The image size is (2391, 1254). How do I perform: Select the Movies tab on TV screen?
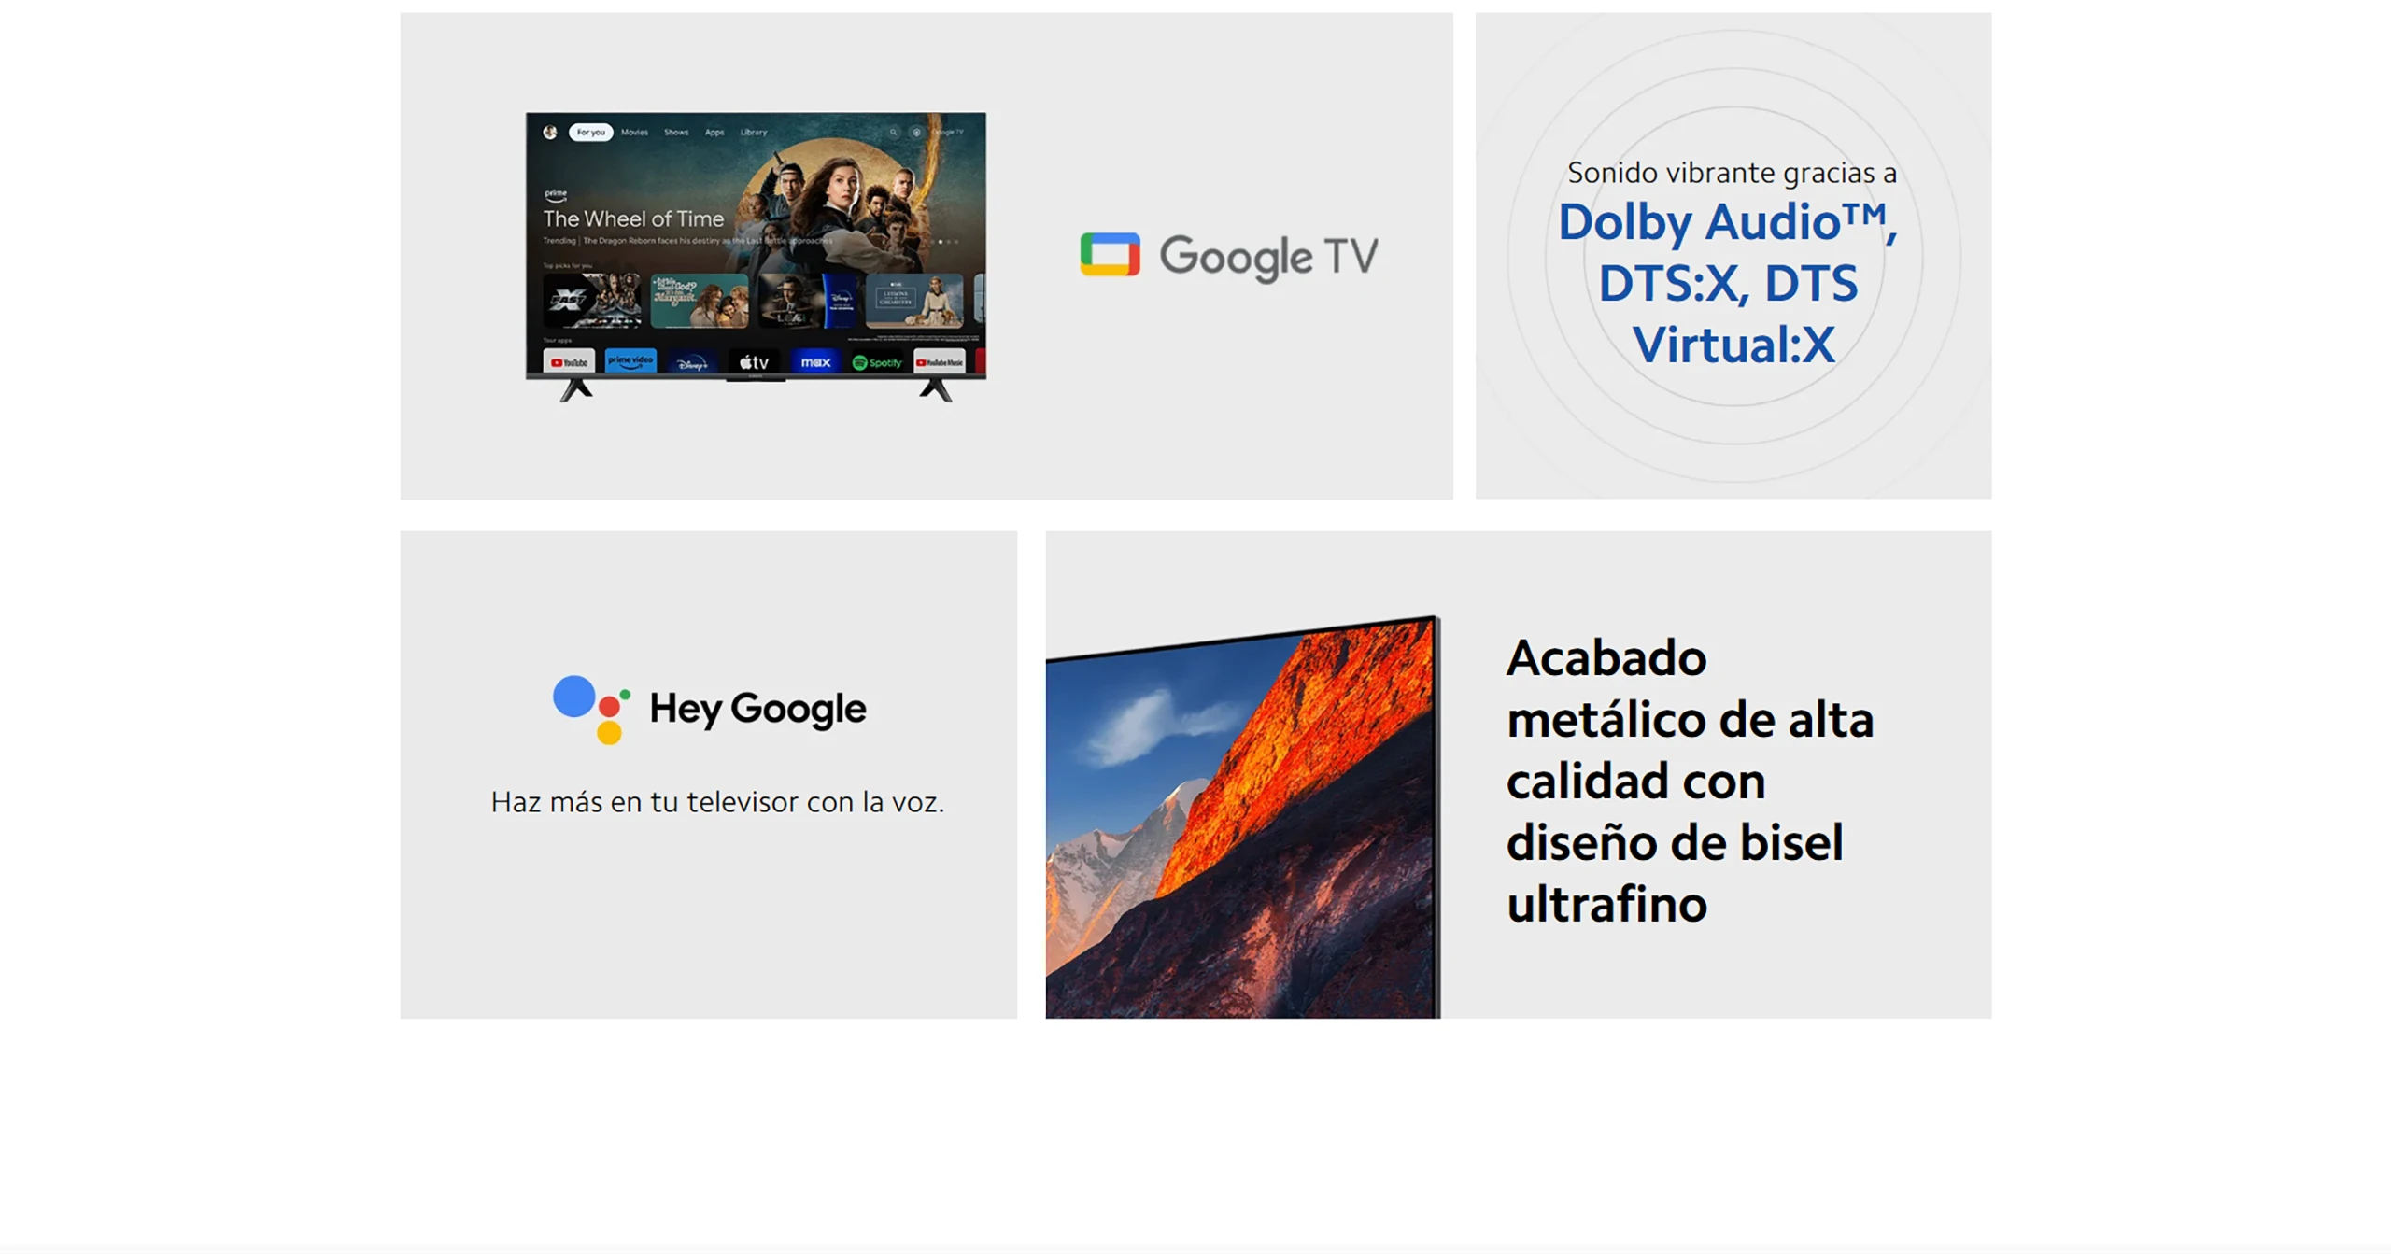pos(634,133)
